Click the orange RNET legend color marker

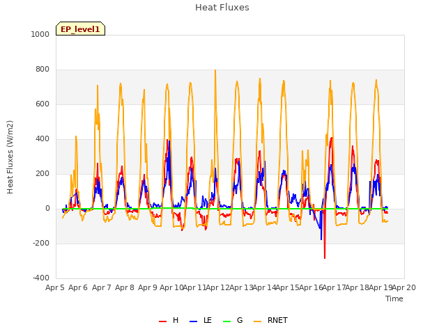(x=257, y=321)
